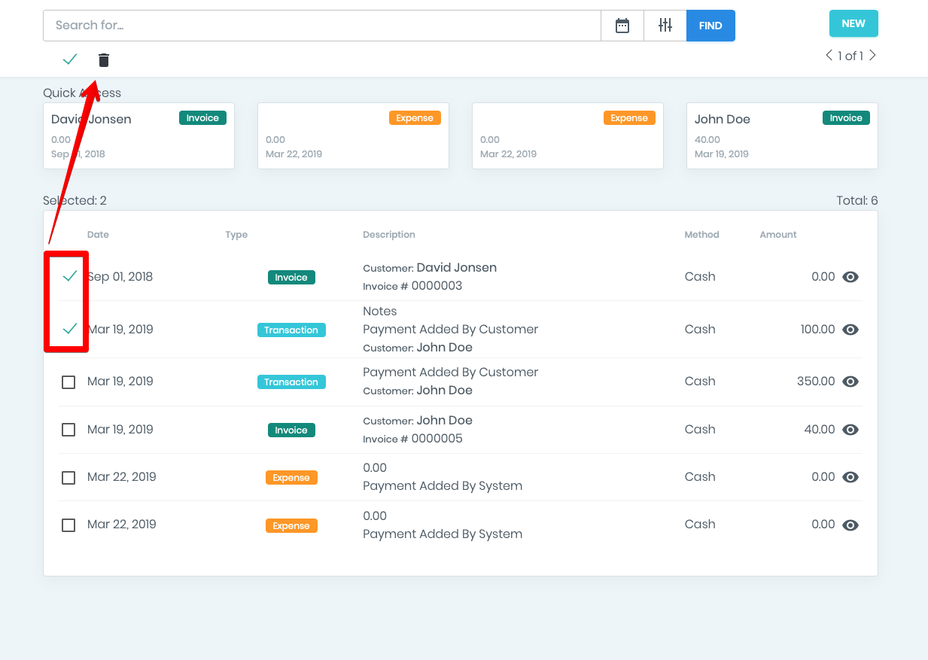Click the Transaction badge in the 100.00 row

click(291, 330)
